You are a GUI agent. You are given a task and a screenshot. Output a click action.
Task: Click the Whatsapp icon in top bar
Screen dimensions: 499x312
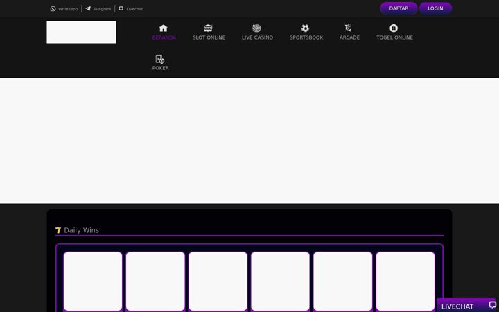point(53,9)
